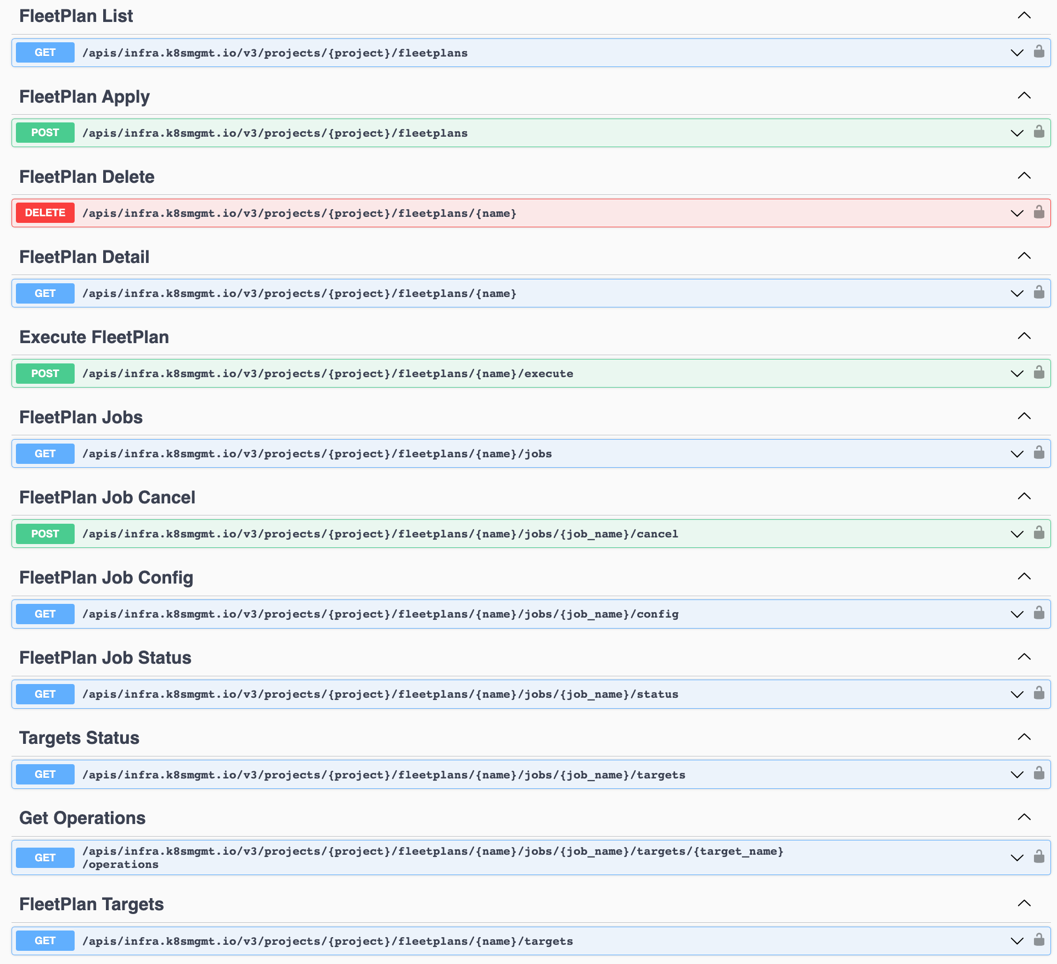Expand the jobs GET operation chevron
Screen dimensions: 1057x964
coord(1017,454)
